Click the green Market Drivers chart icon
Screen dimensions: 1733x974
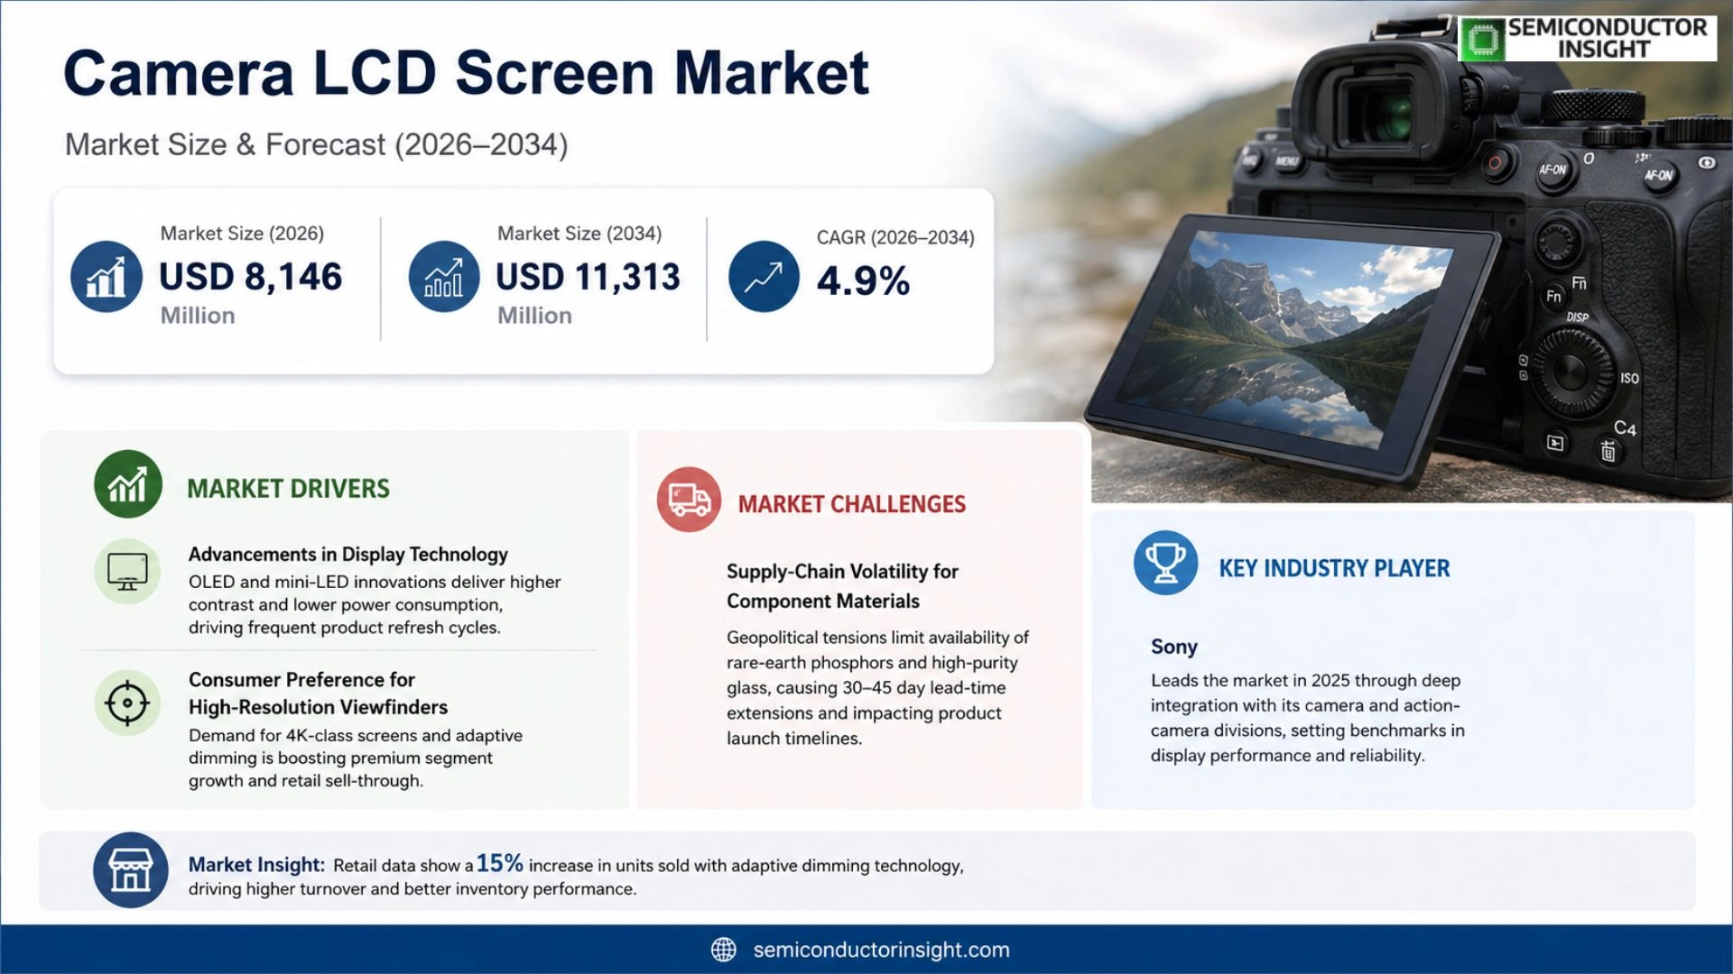[128, 484]
